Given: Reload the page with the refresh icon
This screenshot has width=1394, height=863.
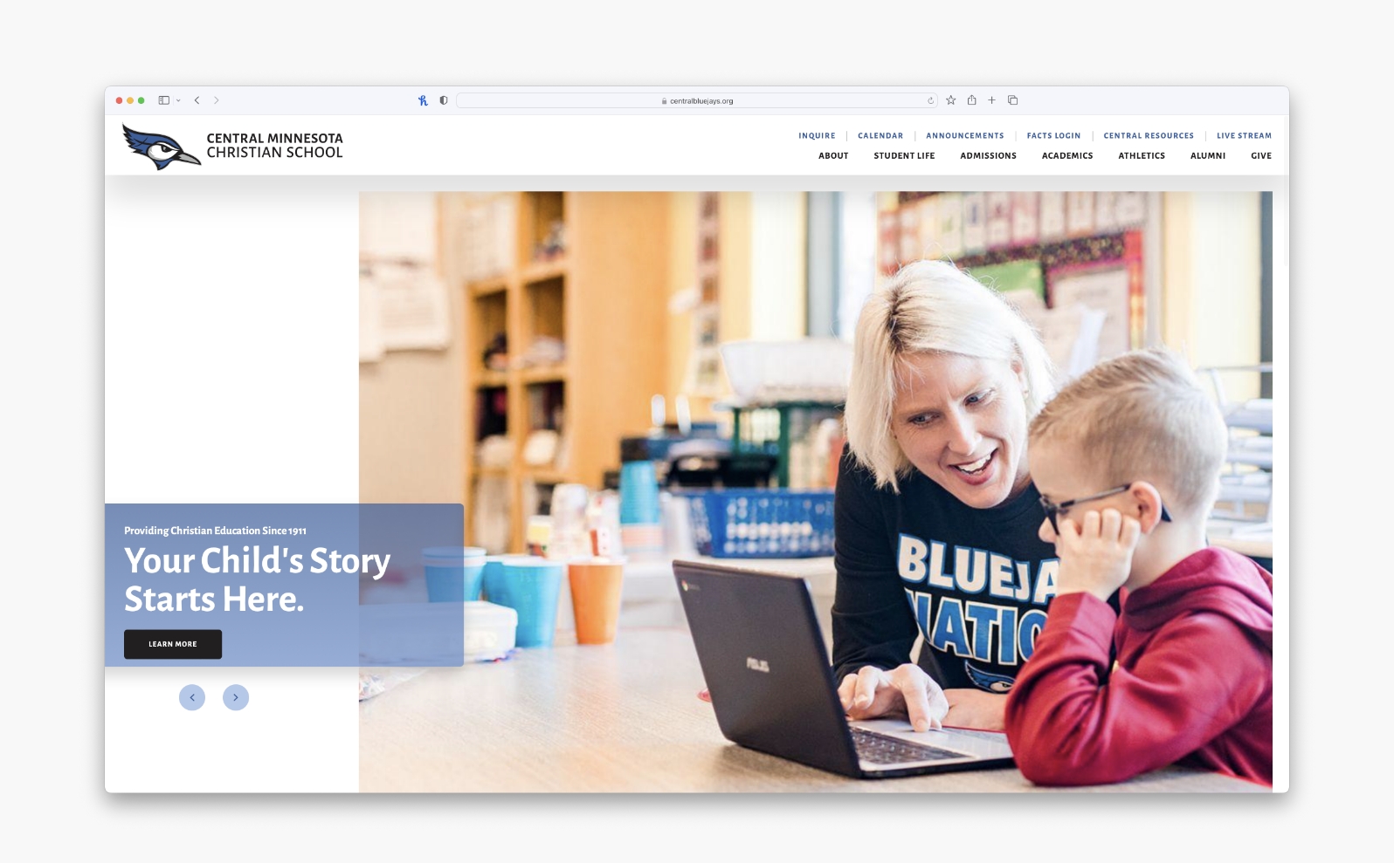Looking at the screenshot, I should (x=930, y=100).
